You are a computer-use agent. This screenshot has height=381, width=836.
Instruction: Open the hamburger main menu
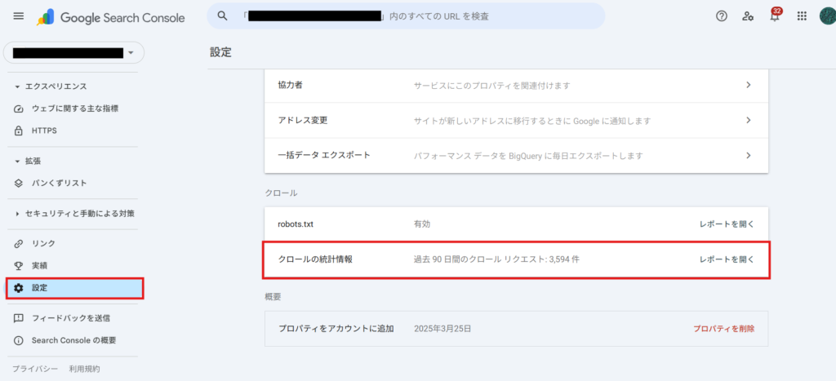click(19, 16)
